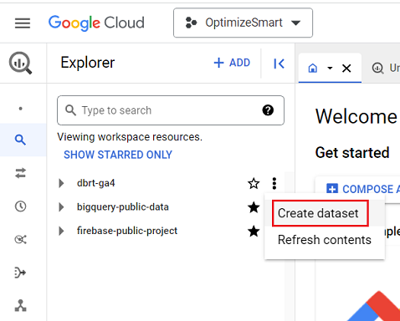The width and height of the screenshot is (400, 321).
Task: Click the search magnifier inside search box
Action: tap(70, 110)
